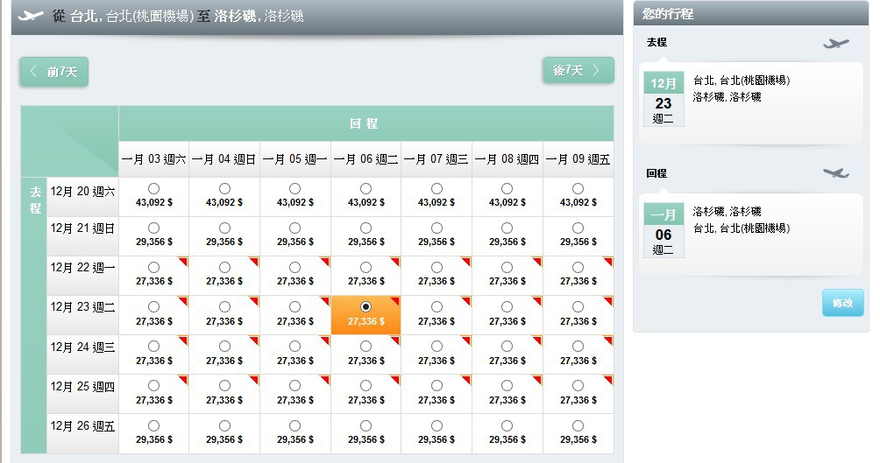Select the highlighted 12月 23 / 一月 06 radio
The height and width of the screenshot is (463, 880).
click(x=365, y=306)
